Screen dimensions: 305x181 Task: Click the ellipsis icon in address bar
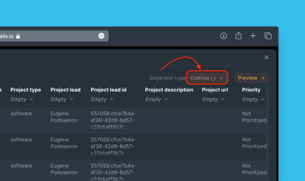pos(101,36)
